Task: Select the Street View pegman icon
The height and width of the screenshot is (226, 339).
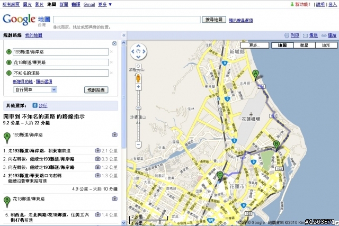Action: 138,78
